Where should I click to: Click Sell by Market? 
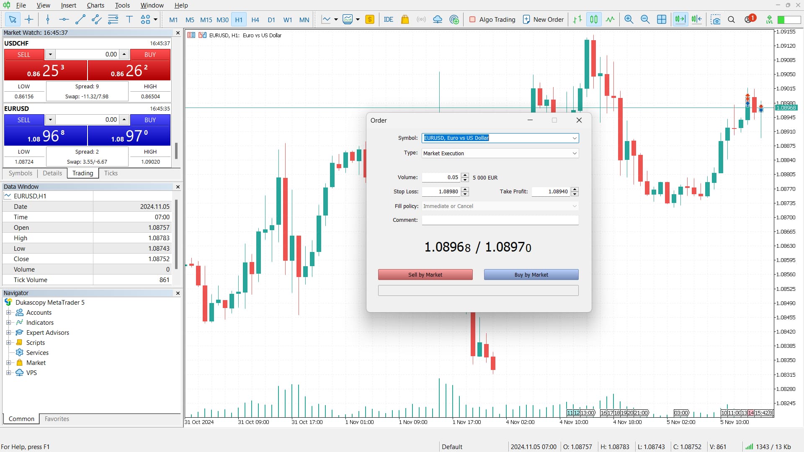[425, 275]
